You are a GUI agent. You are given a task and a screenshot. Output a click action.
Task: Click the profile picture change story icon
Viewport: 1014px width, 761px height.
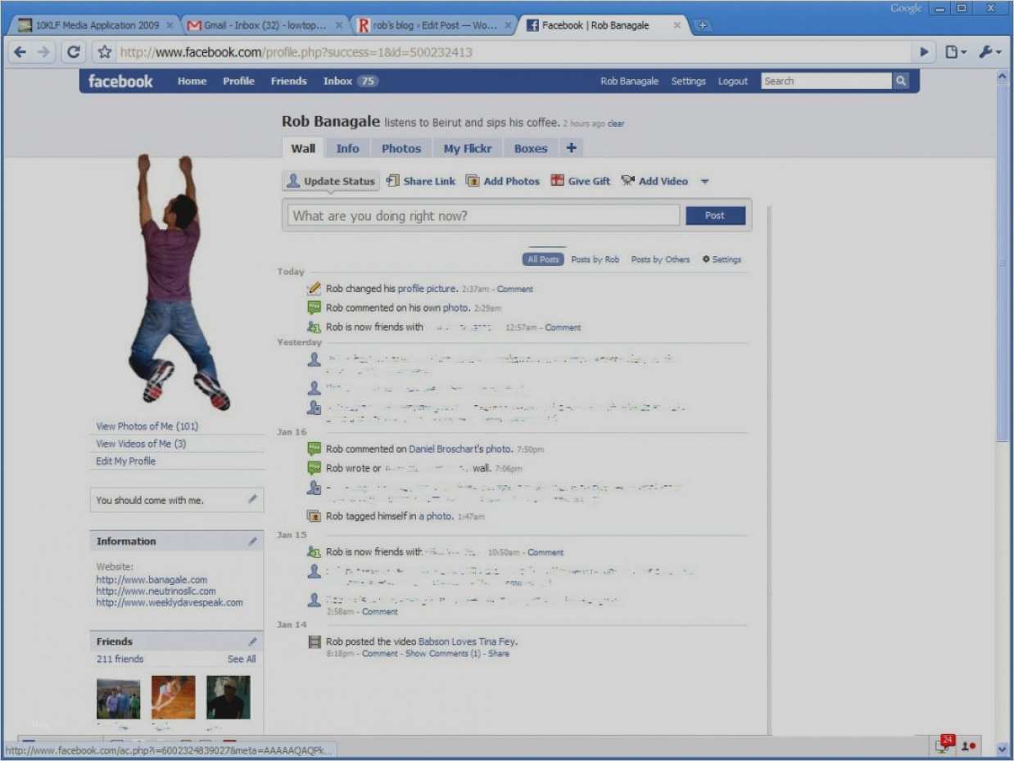coord(314,289)
